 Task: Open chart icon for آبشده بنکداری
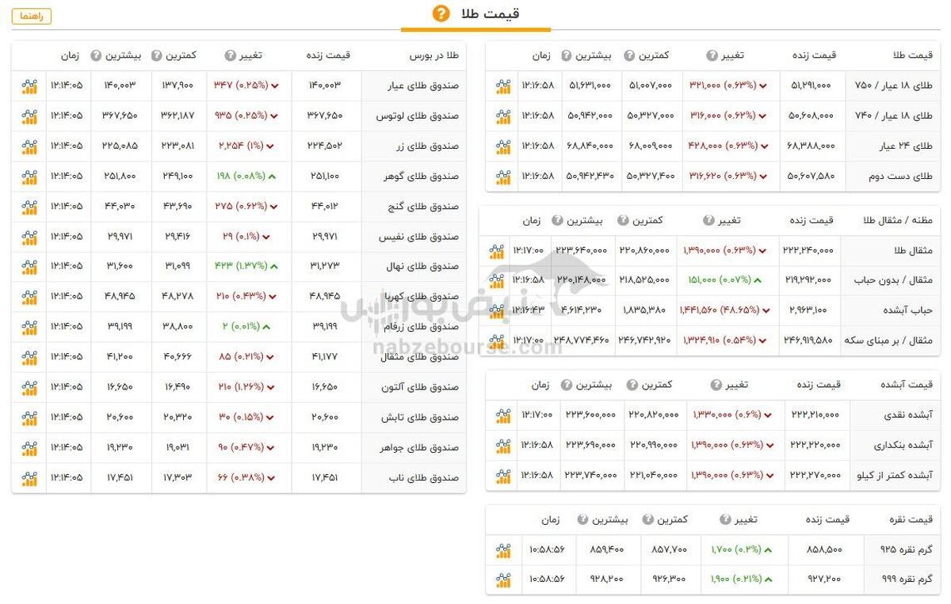click(503, 446)
